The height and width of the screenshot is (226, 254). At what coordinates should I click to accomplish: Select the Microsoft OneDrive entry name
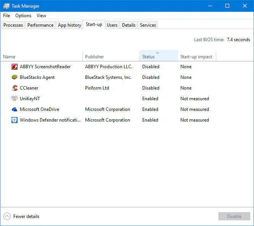[x=40, y=109]
